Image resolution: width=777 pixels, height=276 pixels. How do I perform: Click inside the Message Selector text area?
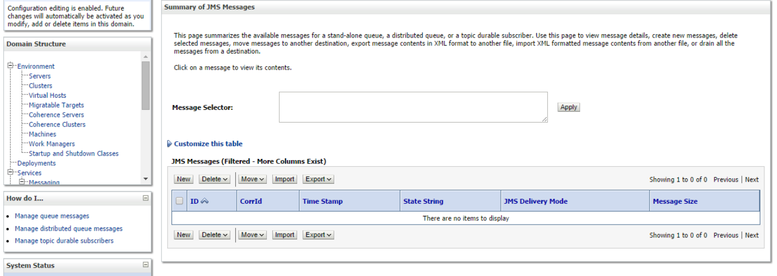(413, 107)
